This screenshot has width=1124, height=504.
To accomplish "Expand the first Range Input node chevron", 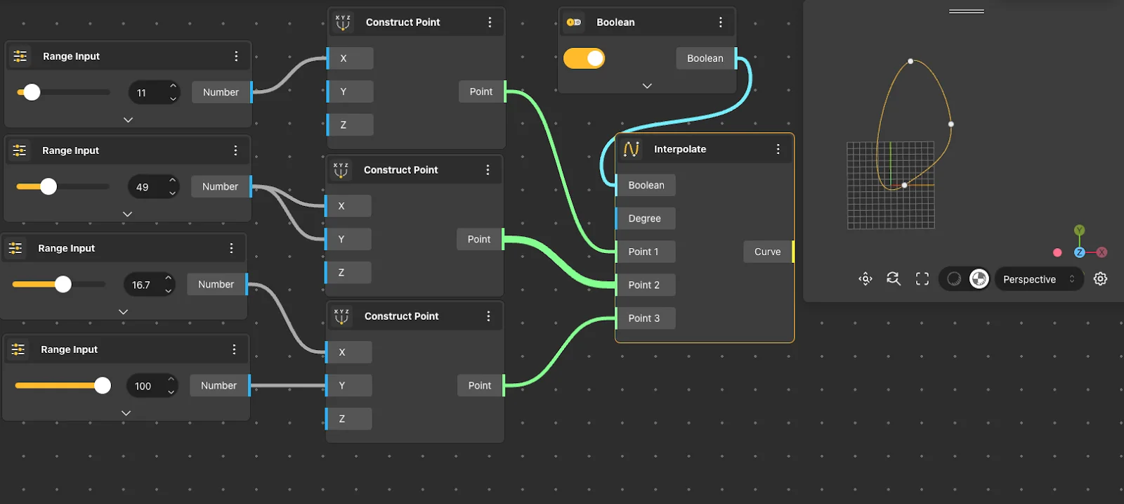I will point(128,119).
